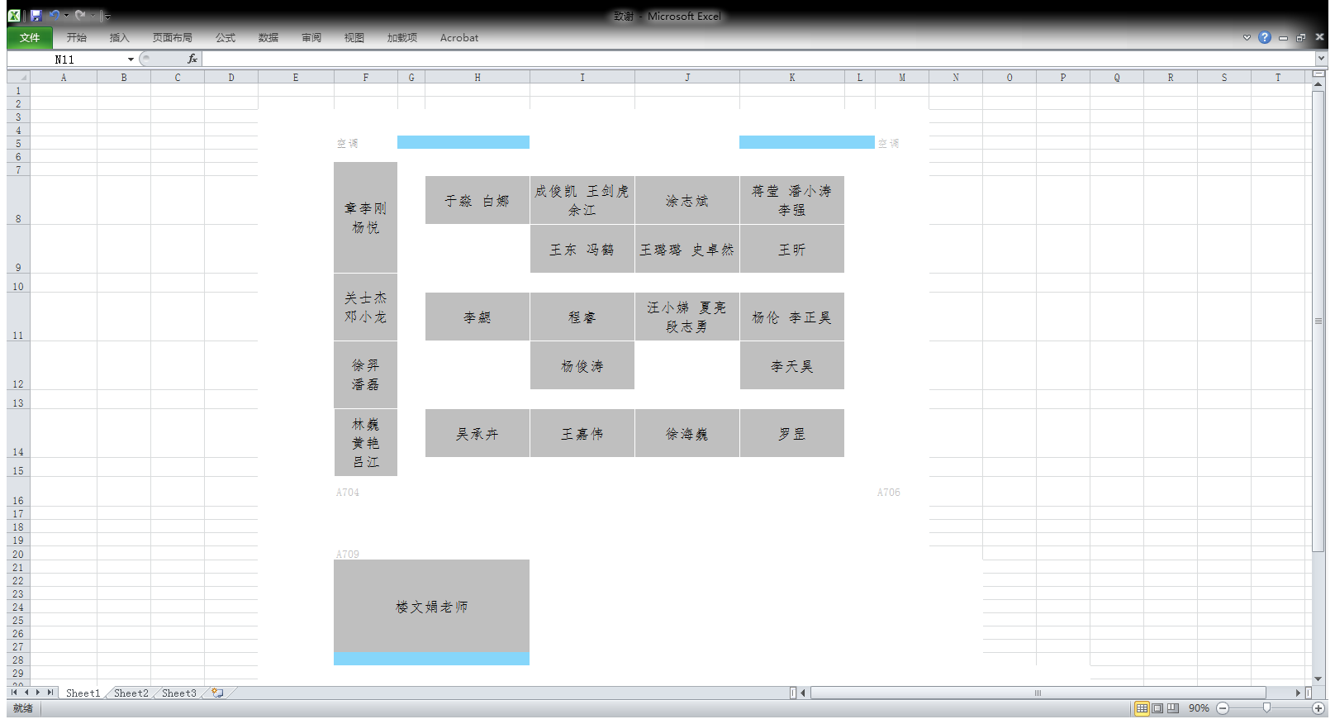Image resolution: width=1335 pixels, height=724 pixels.
Task: Click the zoom out minus icon
Action: pos(1223,708)
